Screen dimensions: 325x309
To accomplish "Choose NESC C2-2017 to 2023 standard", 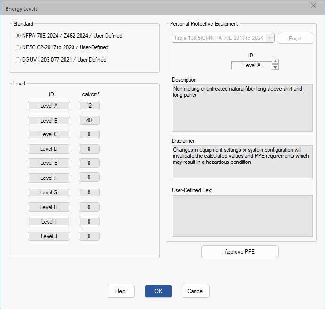I will click(x=18, y=47).
